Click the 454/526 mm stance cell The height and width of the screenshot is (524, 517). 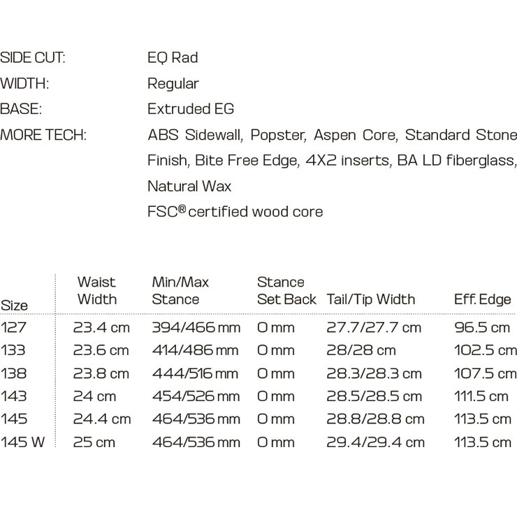pyautogui.click(x=196, y=396)
